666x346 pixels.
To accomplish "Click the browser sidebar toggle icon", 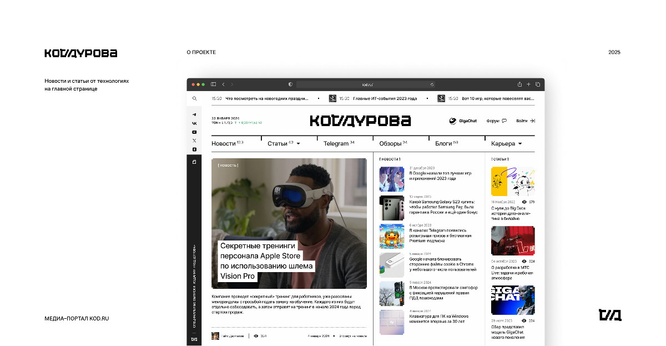I will tap(213, 84).
